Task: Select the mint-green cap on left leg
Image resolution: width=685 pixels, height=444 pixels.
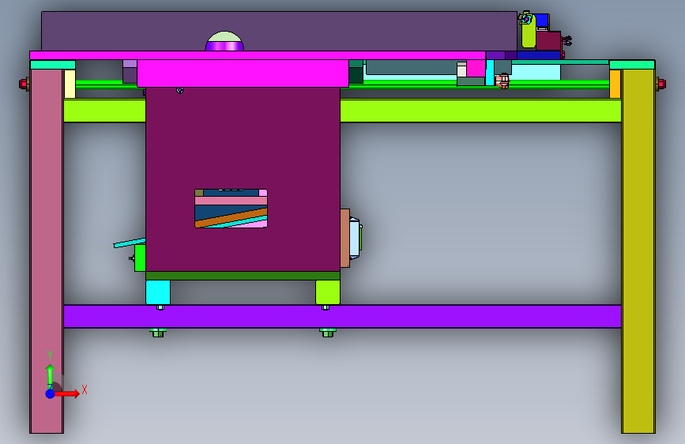Action: point(53,65)
